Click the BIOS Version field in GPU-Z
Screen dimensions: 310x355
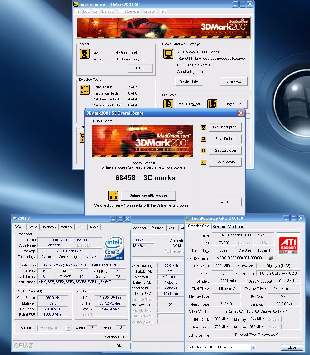point(239,258)
